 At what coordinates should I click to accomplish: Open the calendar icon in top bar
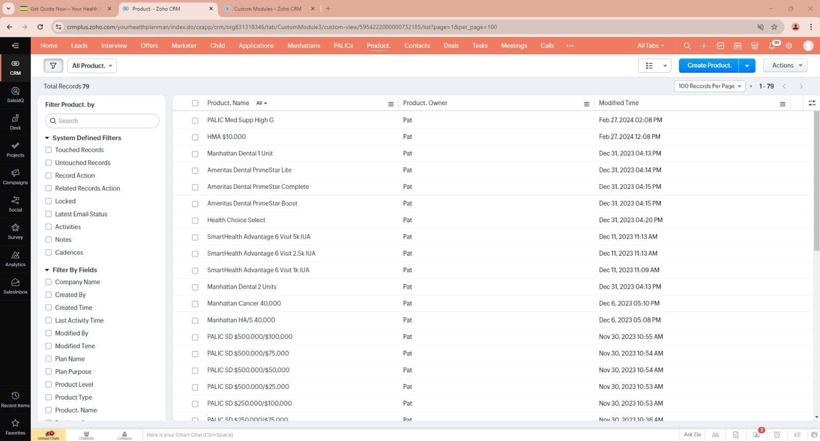click(x=737, y=46)
